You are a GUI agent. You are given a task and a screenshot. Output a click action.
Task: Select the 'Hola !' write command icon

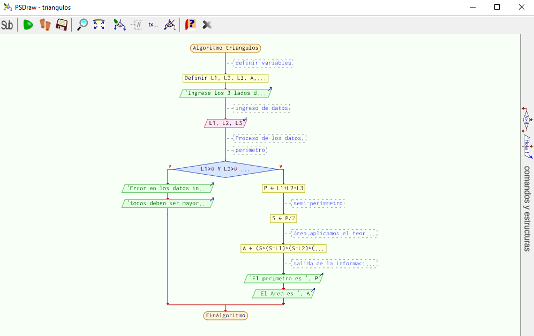(x=528, y=146)
